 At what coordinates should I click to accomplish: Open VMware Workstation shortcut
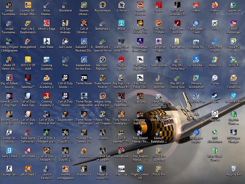(196, 82)
